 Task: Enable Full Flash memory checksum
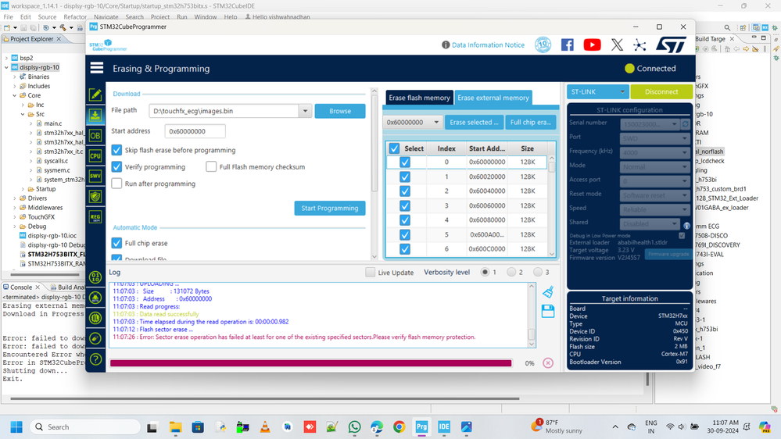(211, 166)
